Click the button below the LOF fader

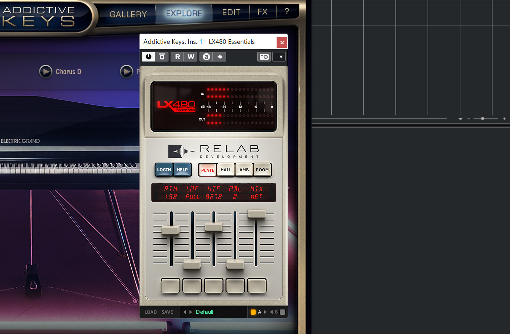click(x=192, y=286)
